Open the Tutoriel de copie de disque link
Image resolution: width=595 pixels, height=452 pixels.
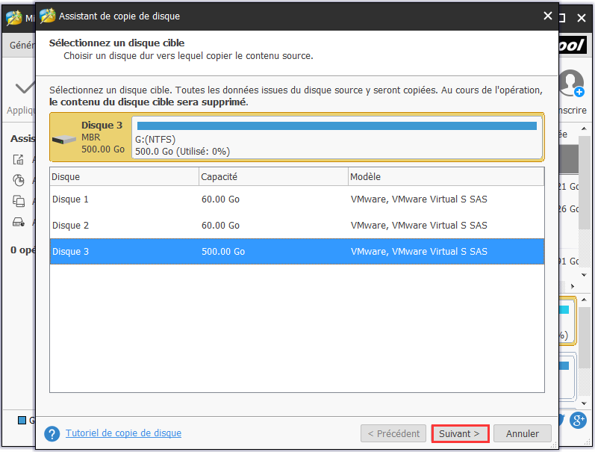coord(123,433)
